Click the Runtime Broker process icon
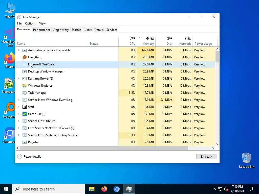The height and width of the screenshot is (194, 259). [x=25, y=79]
